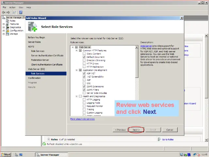
Task: Open the View menu
Action: pos(21,7)
